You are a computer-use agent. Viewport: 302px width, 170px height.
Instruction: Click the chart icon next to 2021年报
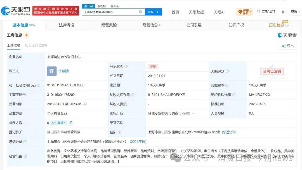point(71,123)
